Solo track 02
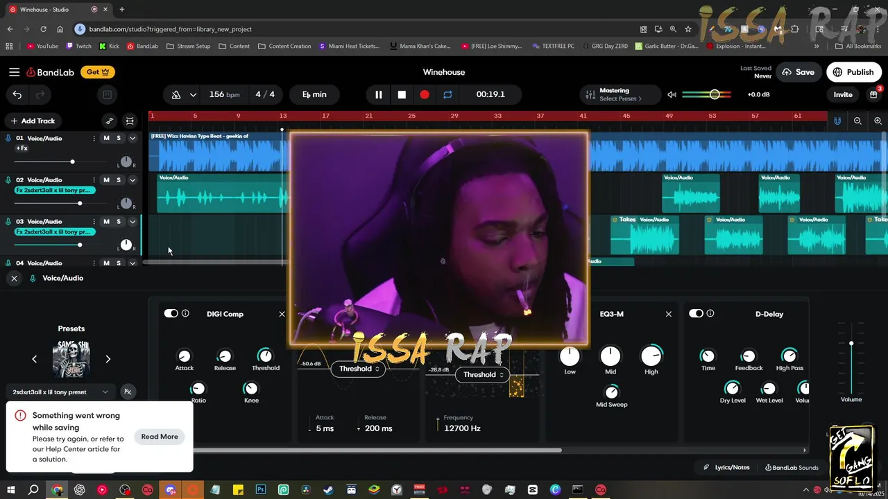The height and width of the screenshot is (499, 888). click(119, 180)
